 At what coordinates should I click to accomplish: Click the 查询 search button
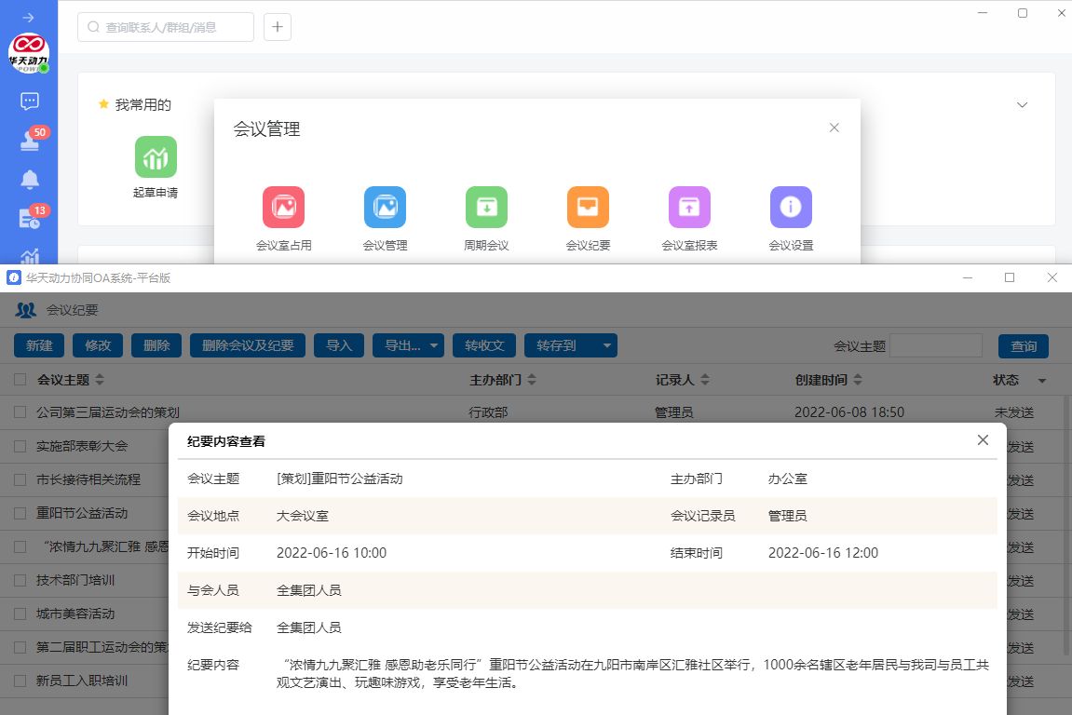pos(1023,346)
